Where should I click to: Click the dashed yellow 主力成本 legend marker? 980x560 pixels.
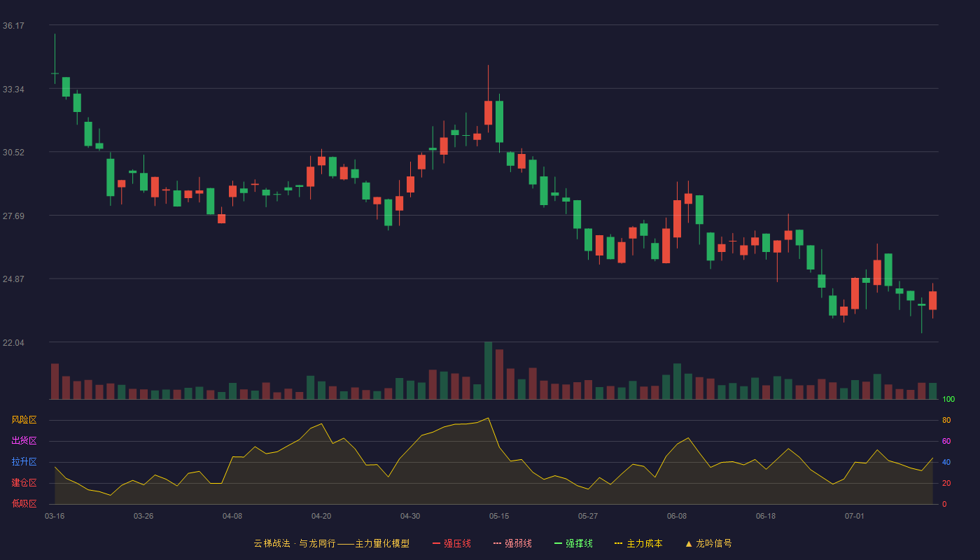618,543
